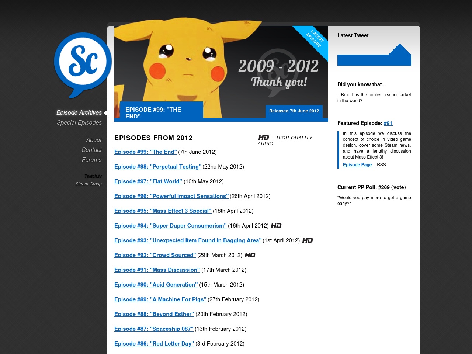The image size is (472, 354).
Task: Click the Brad leather jacket trivia text
Action: click(374, 98)
